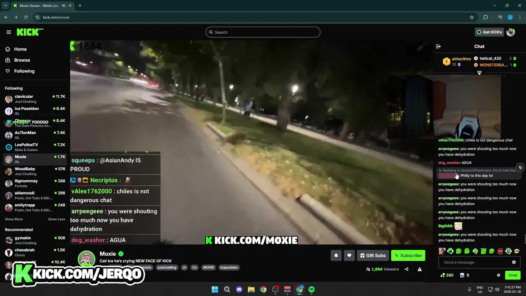Open the channel points shop icon
Viewport: 526px width, 296px height.
pyautogui.click(x=462, y=275)
